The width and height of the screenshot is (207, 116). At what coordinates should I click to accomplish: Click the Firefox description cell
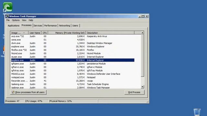click(91, 50)
